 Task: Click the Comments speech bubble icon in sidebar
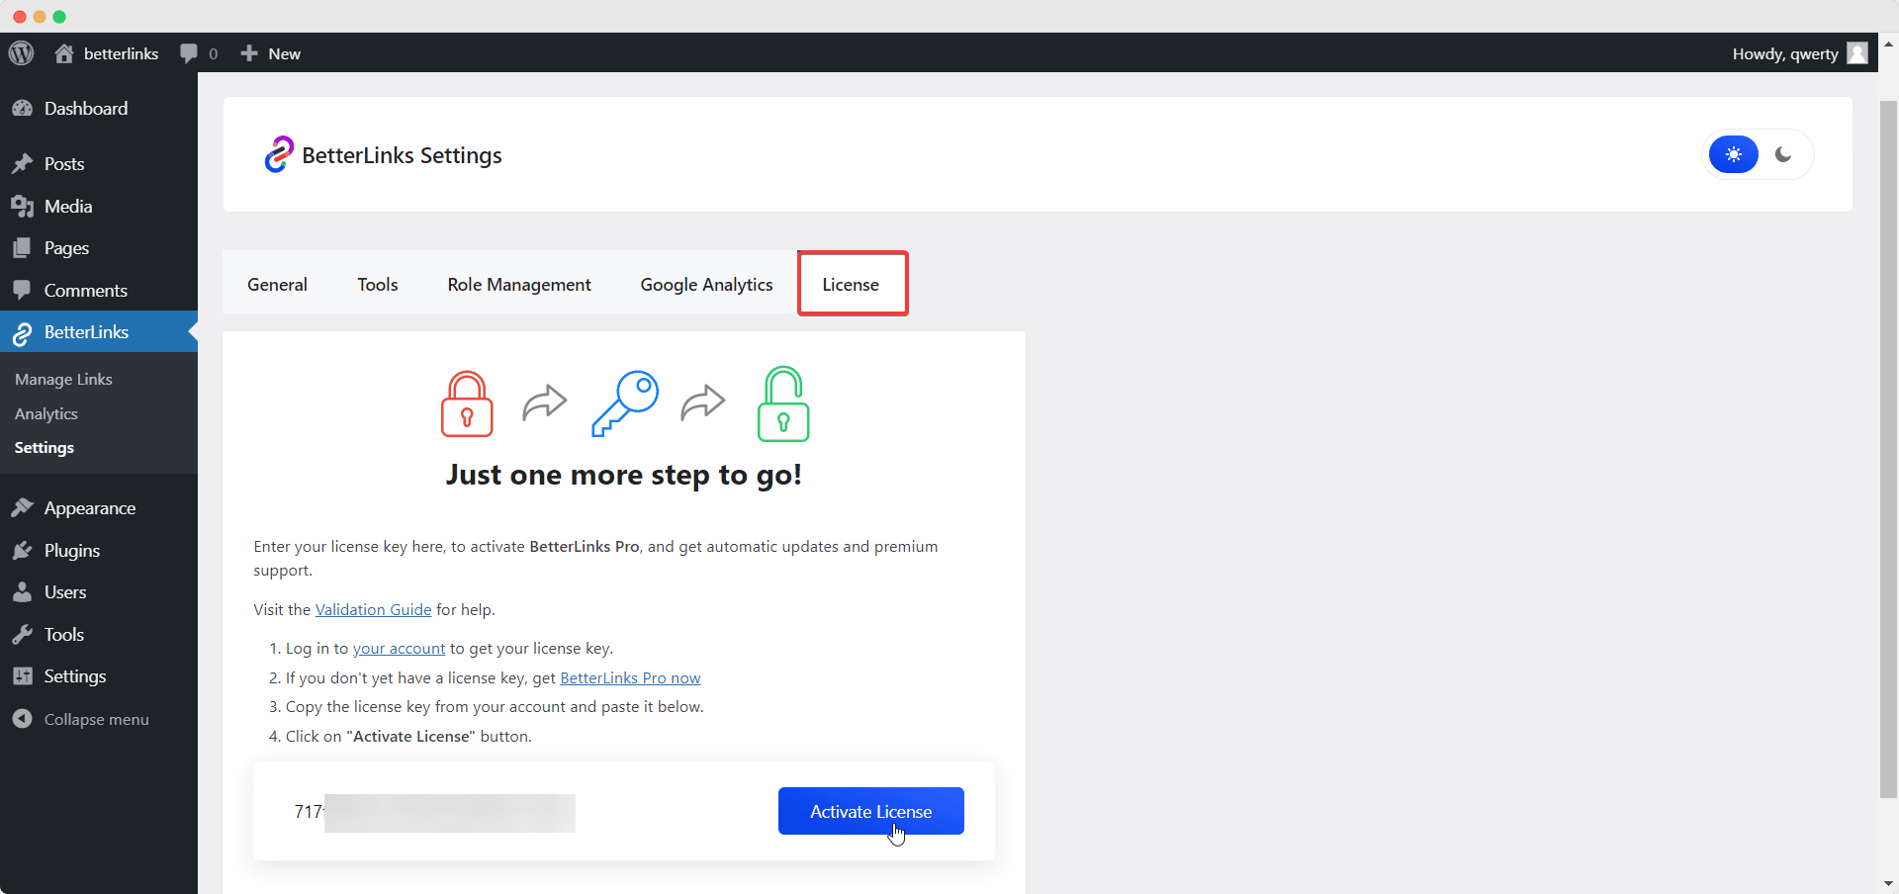coord(23,291)
